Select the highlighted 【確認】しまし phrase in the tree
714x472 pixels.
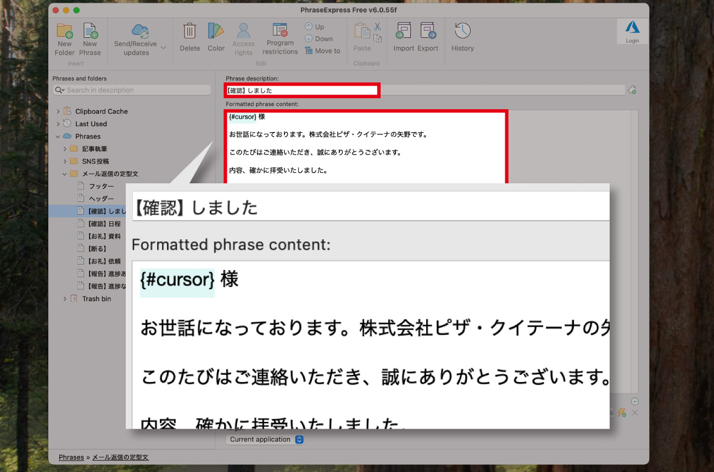107,211
